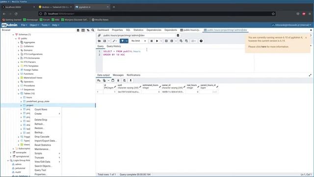The width and height of the screenshot is (314, 177).
Task: Click the Commit transaction icon
Action: pos(181,41)
